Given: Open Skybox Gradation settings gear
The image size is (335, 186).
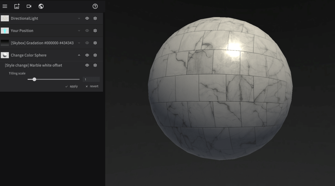Looking at the screenshot, I should tap(95, 43).
